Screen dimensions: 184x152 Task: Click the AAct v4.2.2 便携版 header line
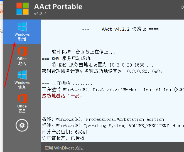[x=124, y=29]
